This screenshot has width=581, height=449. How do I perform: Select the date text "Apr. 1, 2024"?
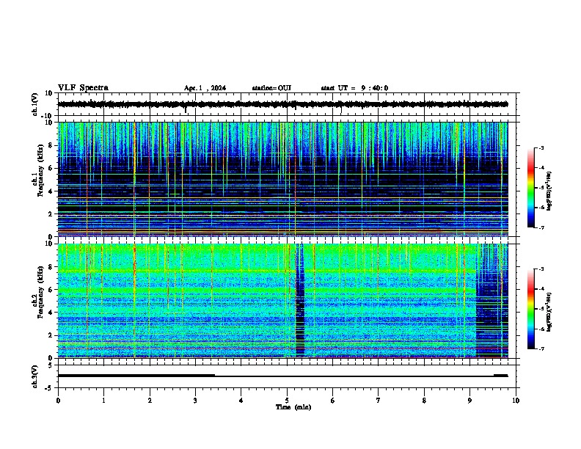[x=205, y=88]
